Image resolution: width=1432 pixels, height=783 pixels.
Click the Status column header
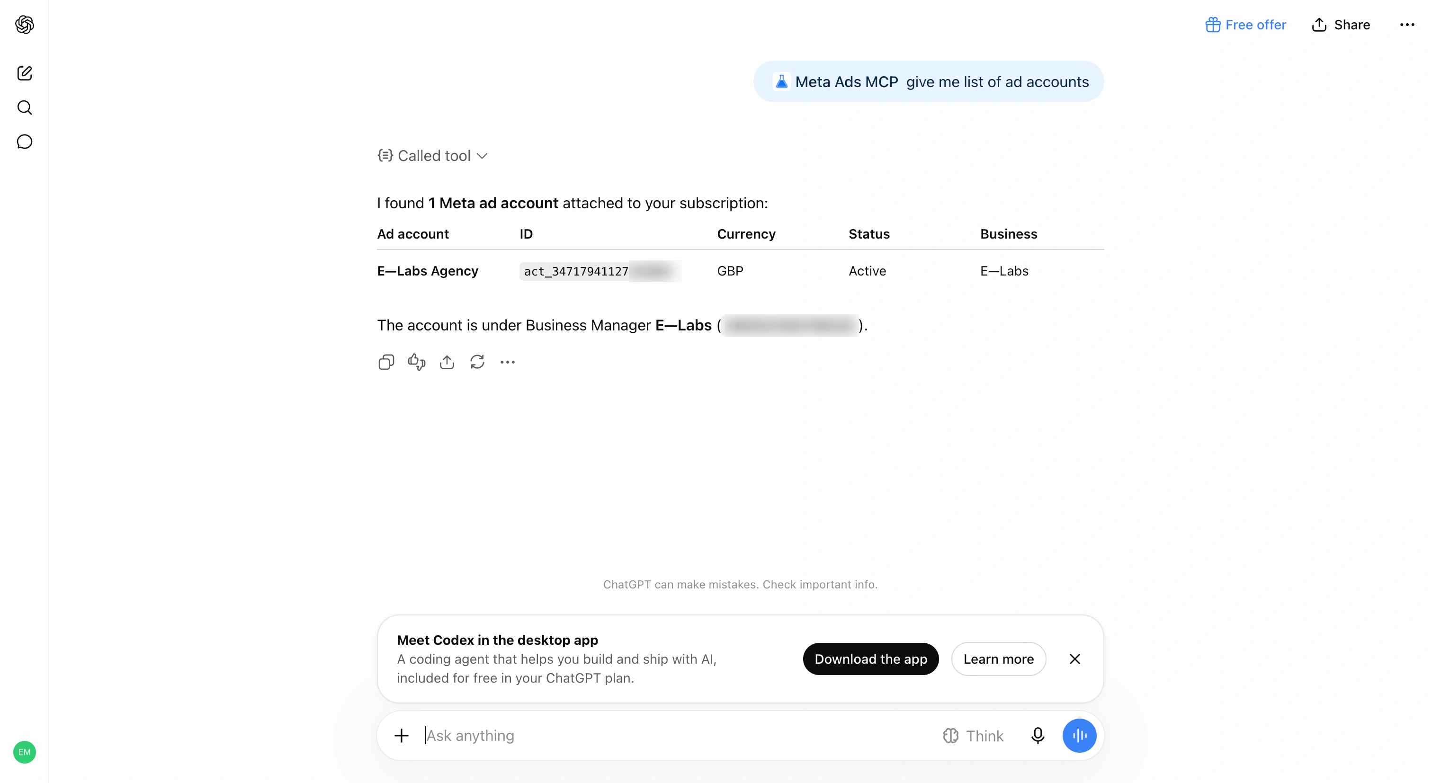869,234
